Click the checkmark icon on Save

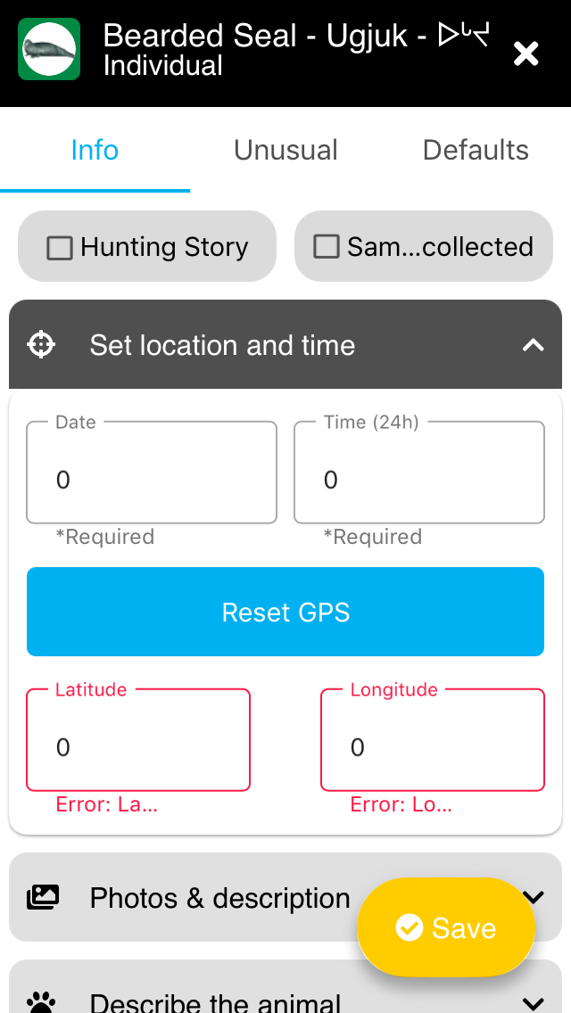(410, 927)
